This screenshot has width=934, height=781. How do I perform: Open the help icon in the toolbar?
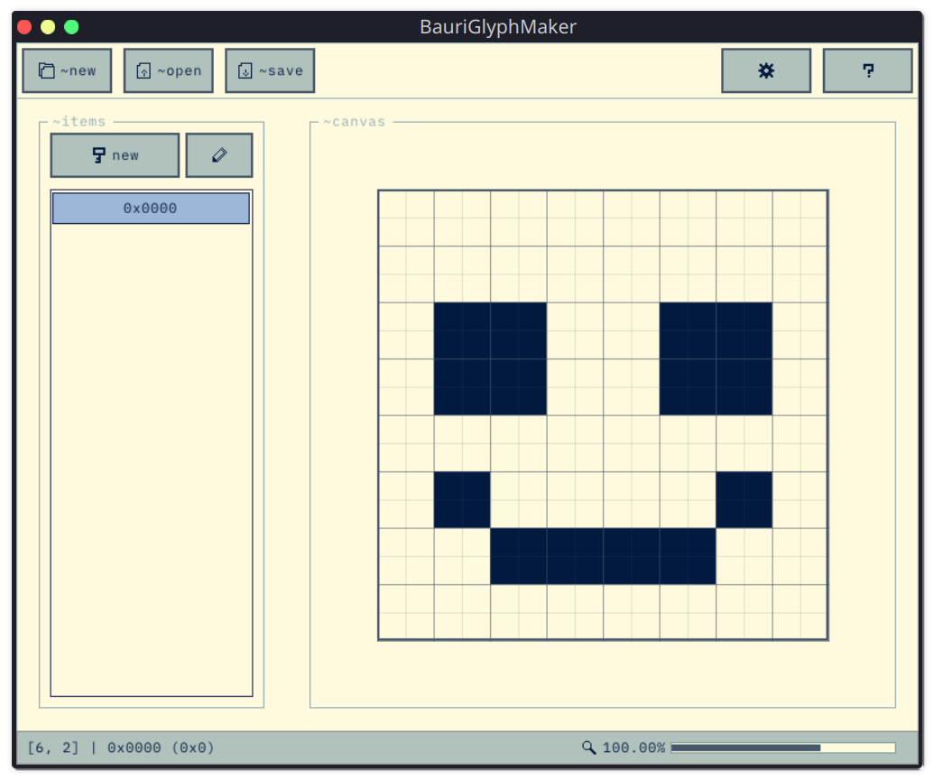(x=867, y=70)
